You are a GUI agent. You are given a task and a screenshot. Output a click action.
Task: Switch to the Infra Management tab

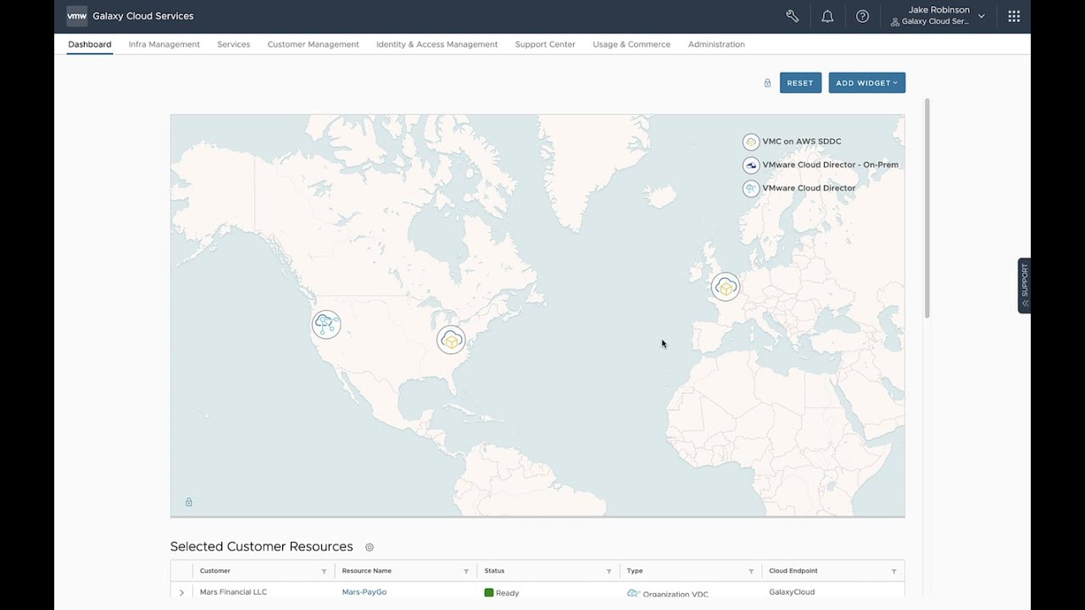point(164,44)
